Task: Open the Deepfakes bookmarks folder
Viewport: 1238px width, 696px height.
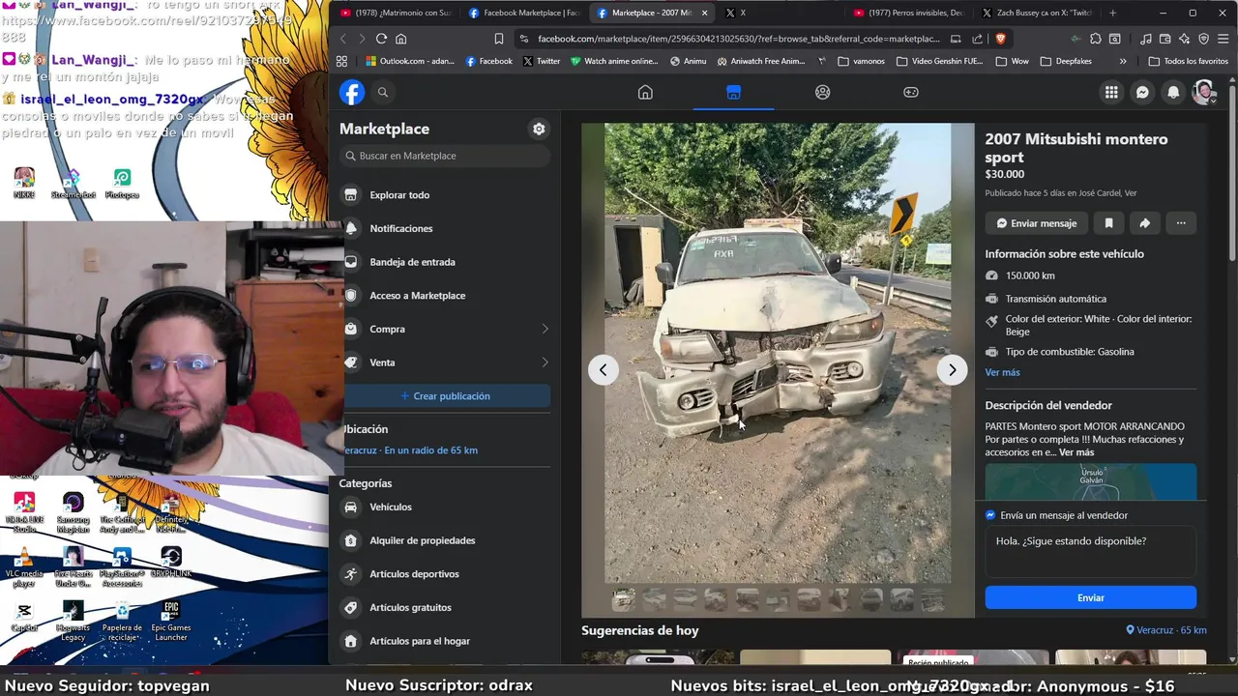Action: pyautogui.click(x=1066, y=61)
